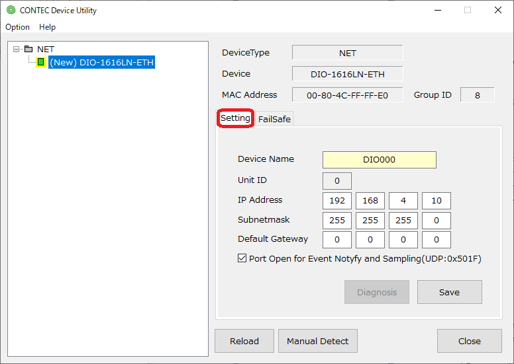This screenshot has height=364, width=514.
Task: Minimize the CONTEC Device Utility window
Action: (x=437, y=10)
